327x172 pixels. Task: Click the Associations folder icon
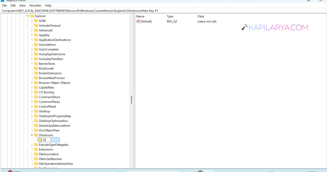(36, 45)
